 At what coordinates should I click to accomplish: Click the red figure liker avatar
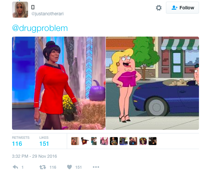coord(85,141)
